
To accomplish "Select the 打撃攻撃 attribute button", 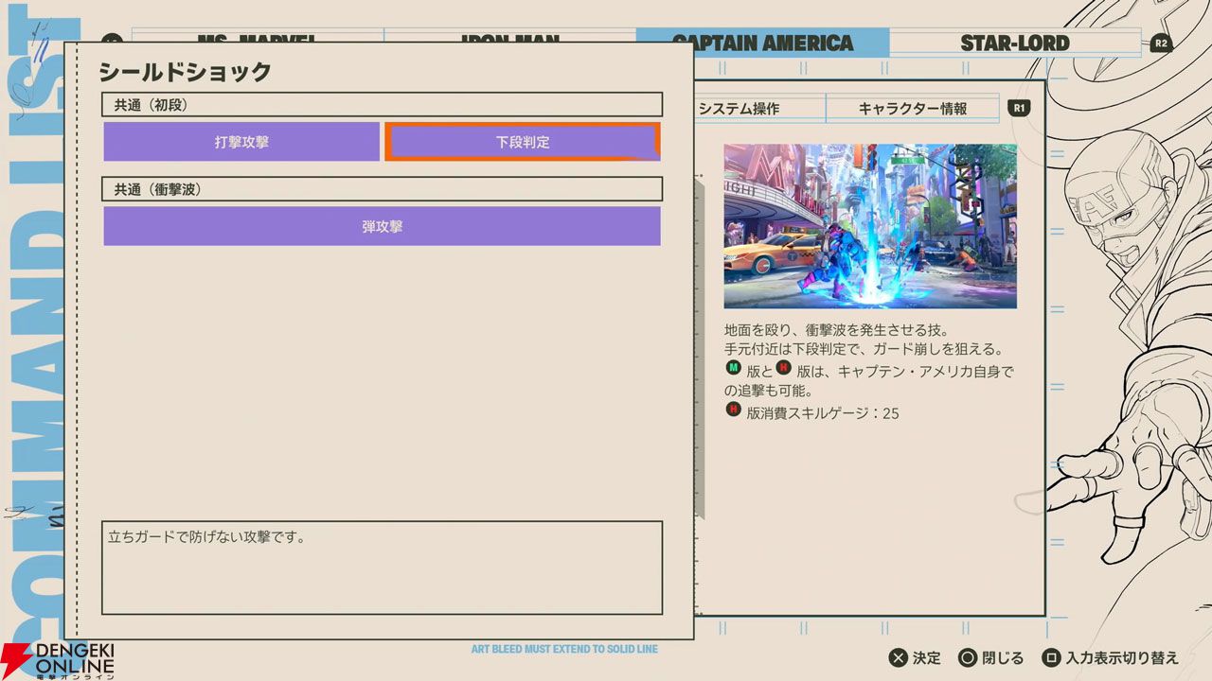I will point(241,142).
